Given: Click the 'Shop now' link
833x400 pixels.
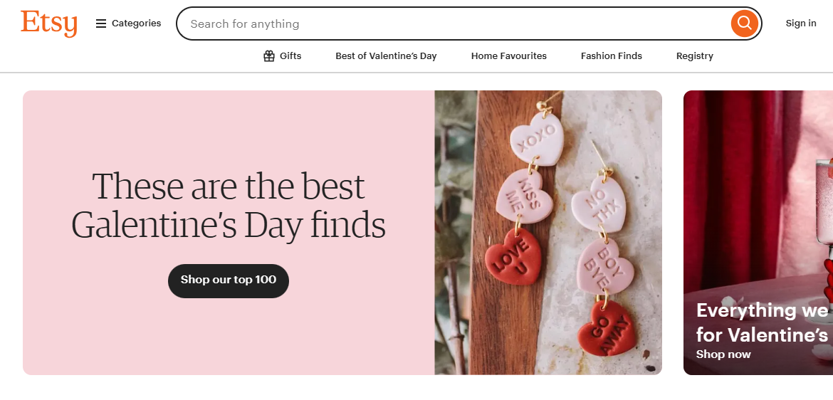Looking at the screenshot, I should [x=723, y=354].
